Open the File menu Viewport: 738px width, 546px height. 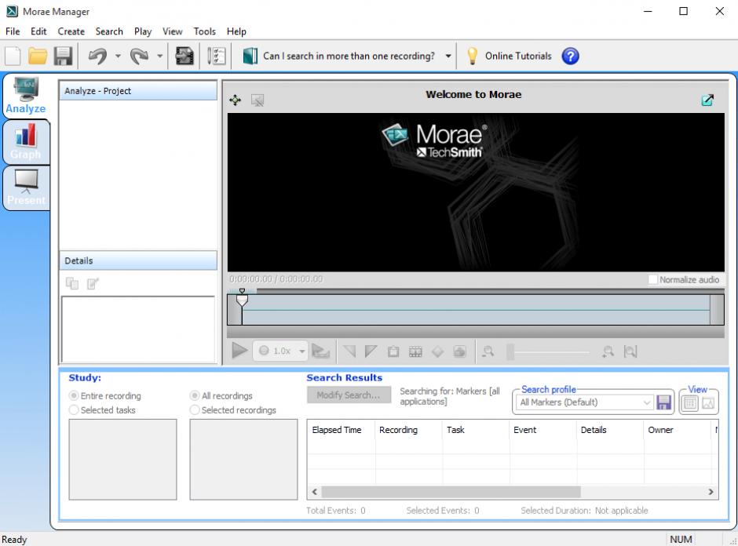(13, 31)
